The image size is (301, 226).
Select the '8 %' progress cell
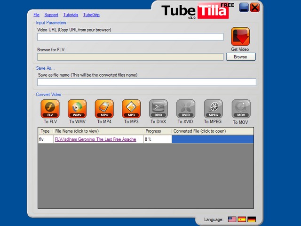click(158, 139)
